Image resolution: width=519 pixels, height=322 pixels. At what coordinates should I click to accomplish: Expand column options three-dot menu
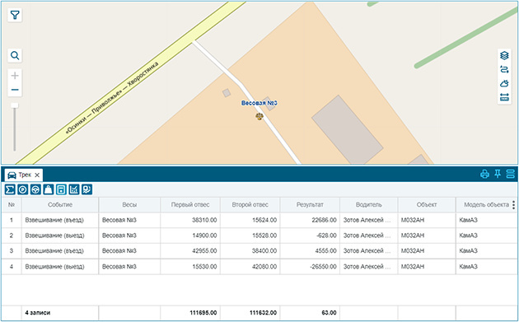click(513, 205)
